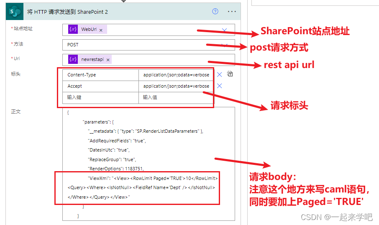Click the newrestapi variable icon
Viewport: 379px width, 225px height.
click(x=73, y=59)
